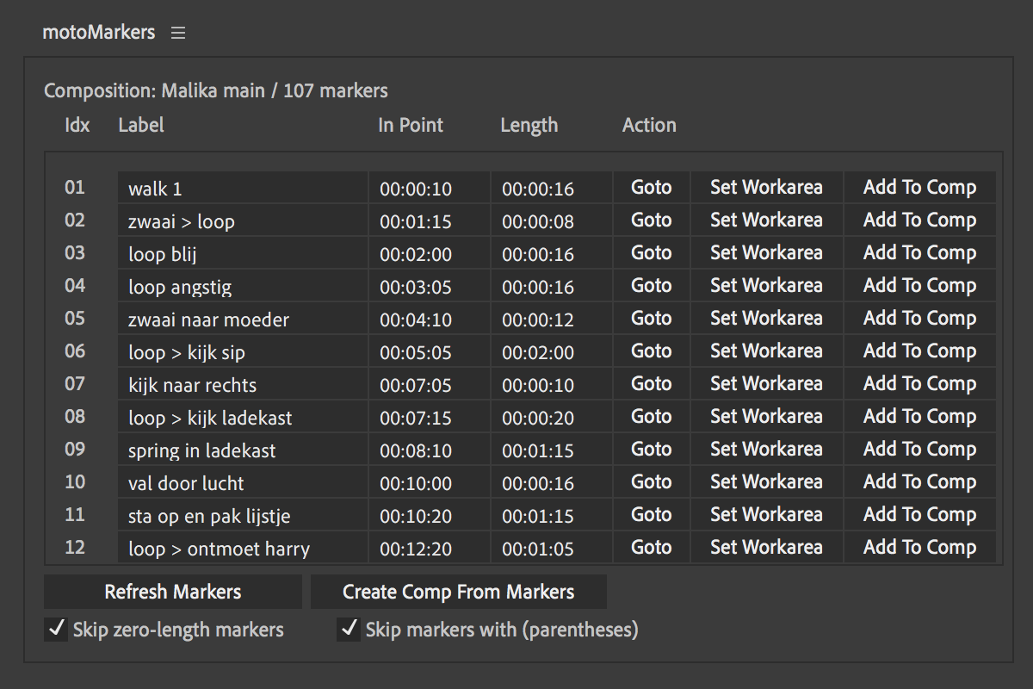Goto the zwaai naar moeder marker

[652, 319]
